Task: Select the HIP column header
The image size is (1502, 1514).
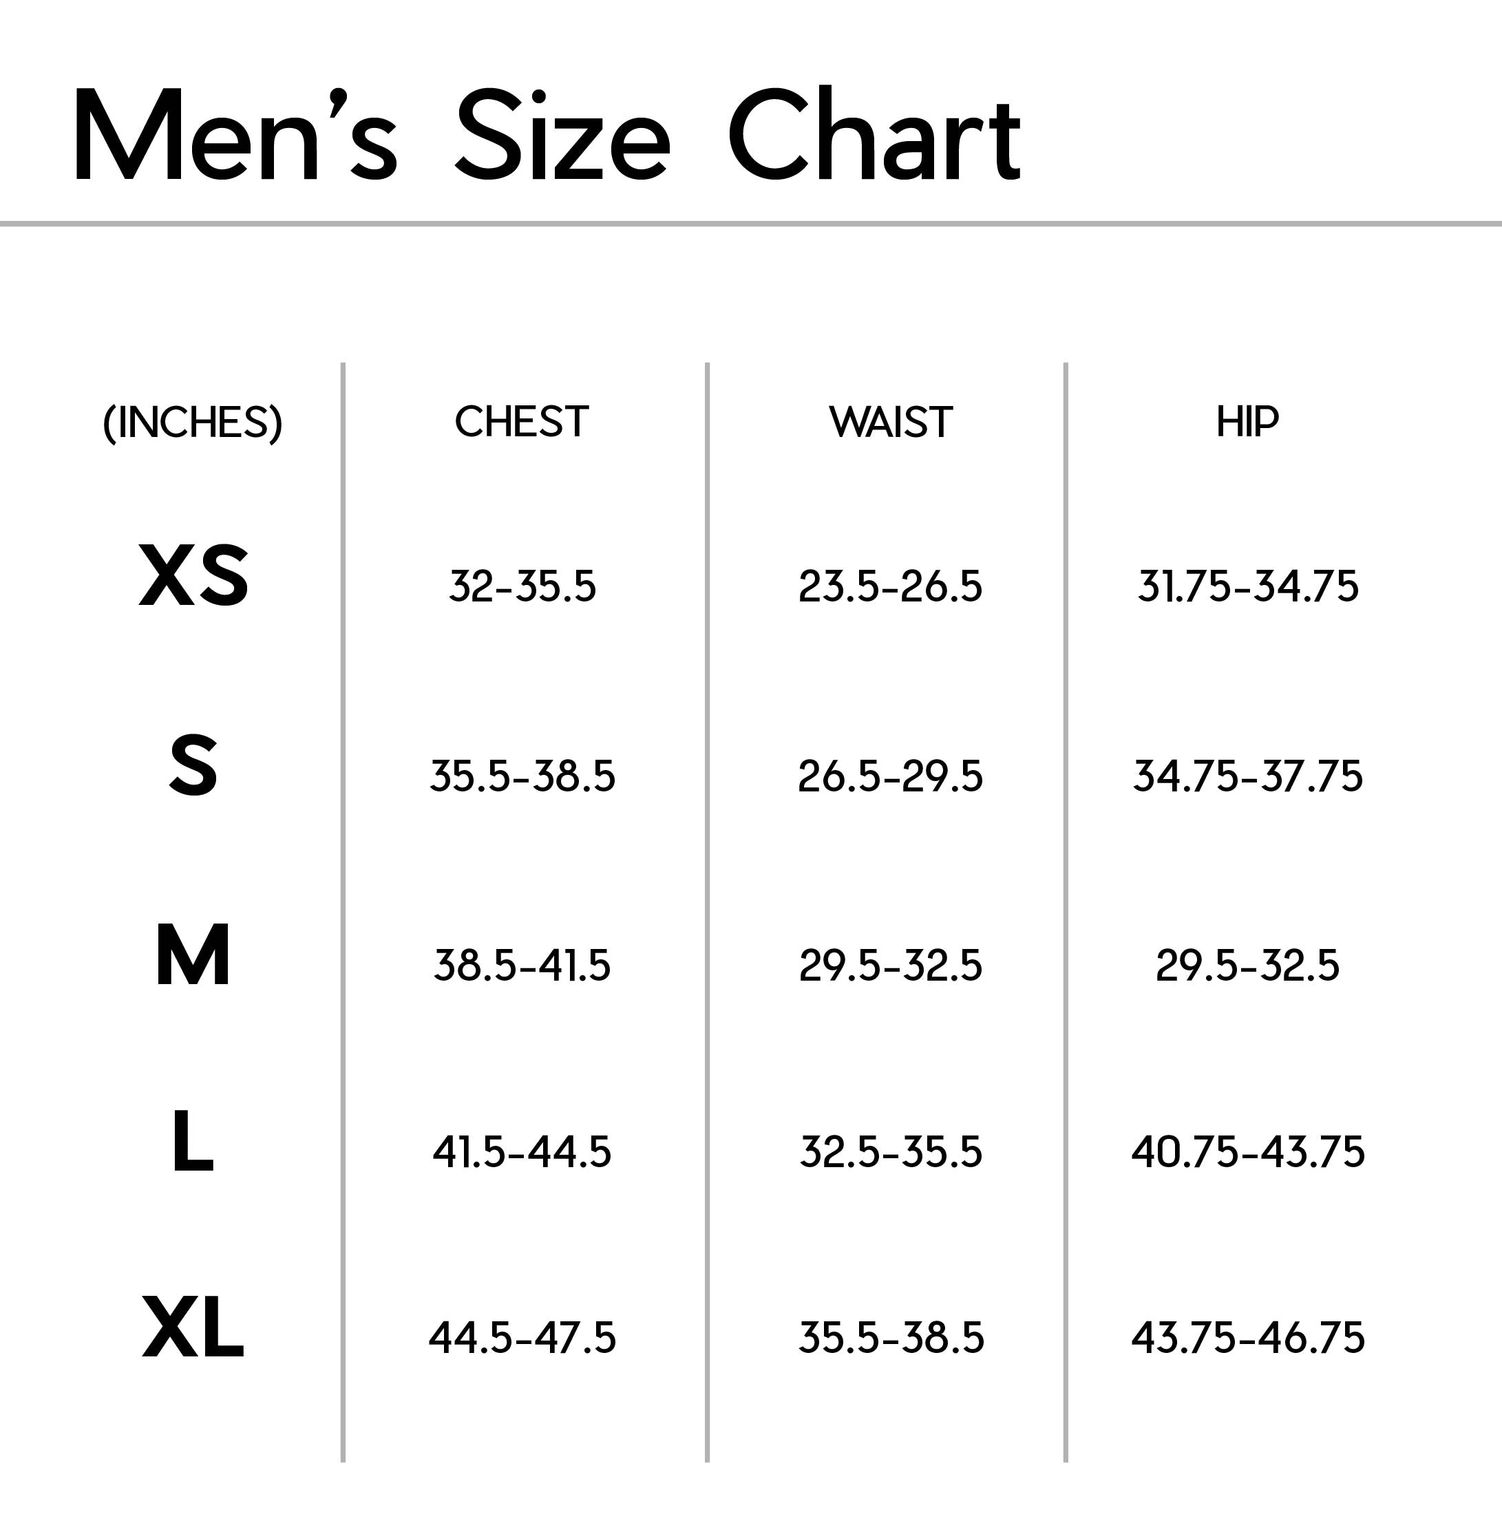Action: tap(1247, 422)
